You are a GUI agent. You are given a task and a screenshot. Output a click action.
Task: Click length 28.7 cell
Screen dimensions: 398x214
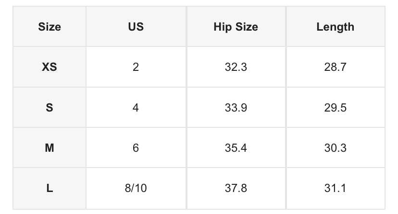[x=335, y=67]
